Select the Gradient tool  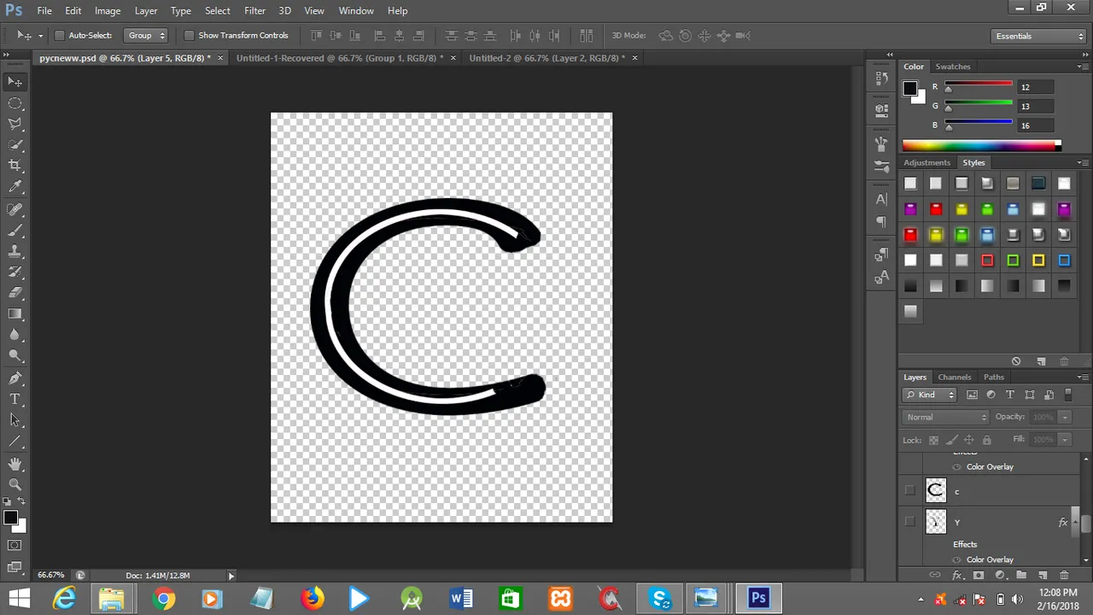[15, 314]
